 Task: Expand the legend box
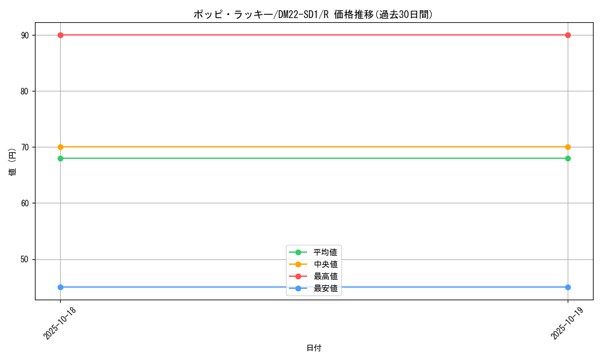[314, 270]
